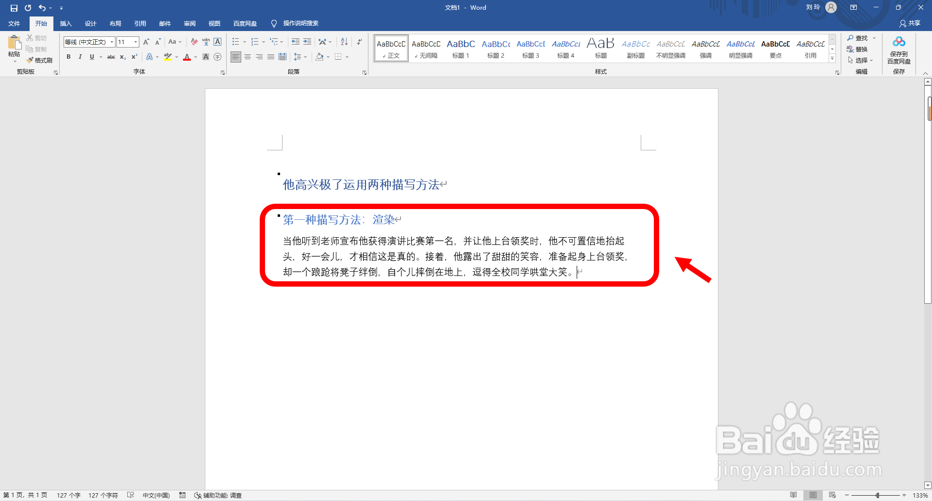The width and height of the screenshot is (932, 501).
Task: Switch to the 插入 (Insert) tab
Action: click(66, 23)
